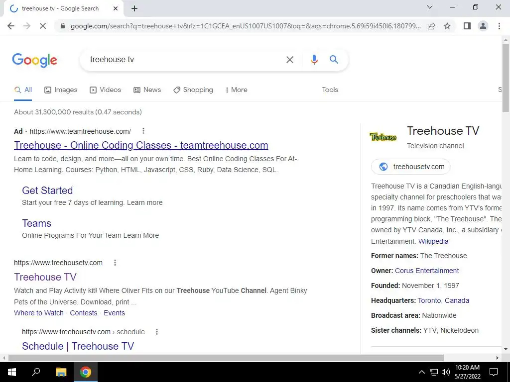Open the Chrome profile avatar icon
510x382 pixels.
pos(483,26)
